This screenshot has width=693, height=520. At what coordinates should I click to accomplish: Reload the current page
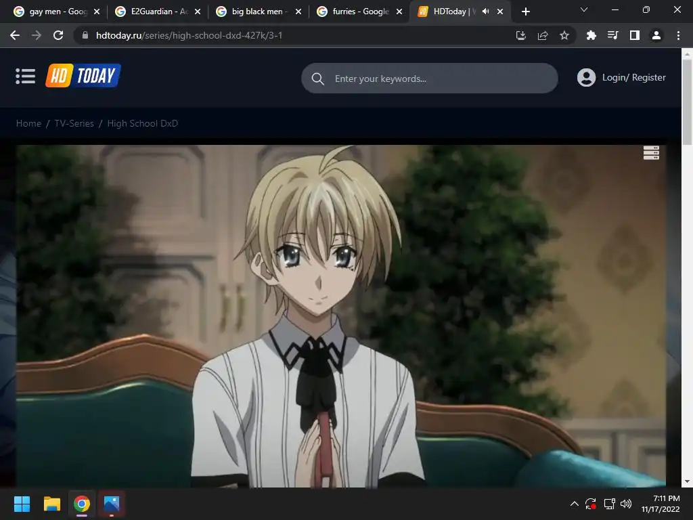58,35
